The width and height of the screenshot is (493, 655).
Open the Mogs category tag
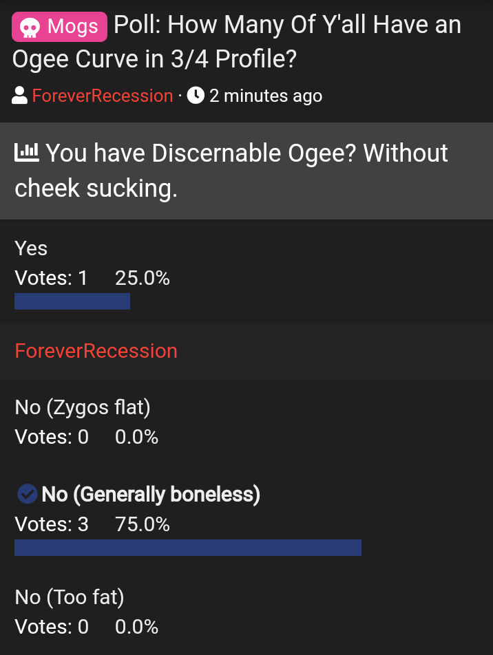point(60,28)
